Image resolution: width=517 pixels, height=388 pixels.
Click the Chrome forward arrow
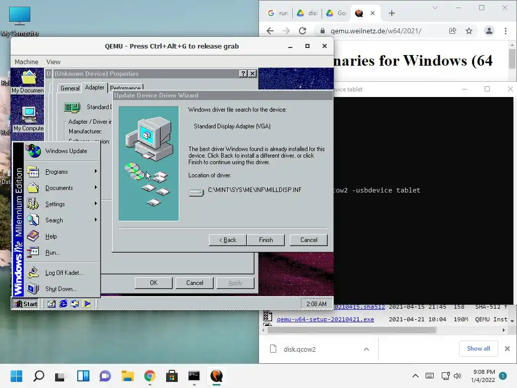click(x=286, y=31)
